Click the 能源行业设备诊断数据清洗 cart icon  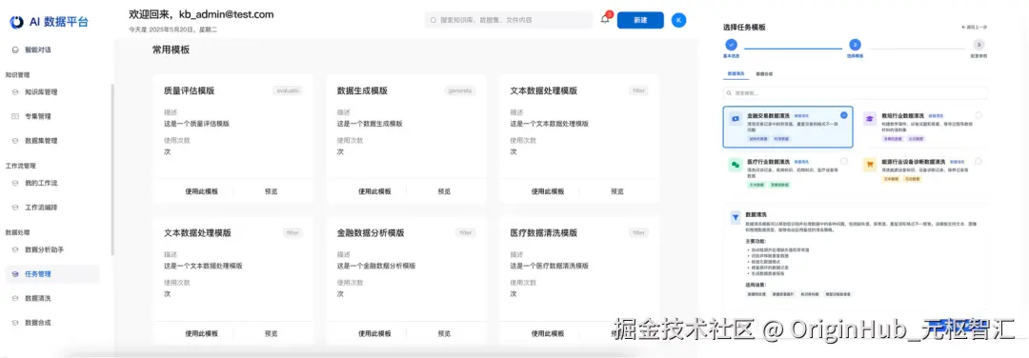[x=870, y=165]
